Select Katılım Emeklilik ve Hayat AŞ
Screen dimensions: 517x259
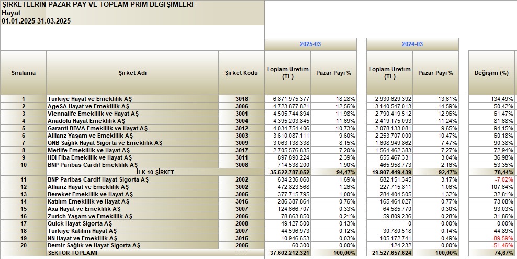[132, 201]
